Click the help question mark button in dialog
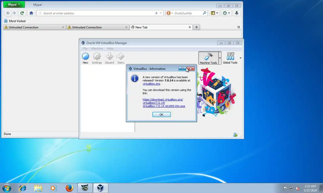 tap(182, 69)
